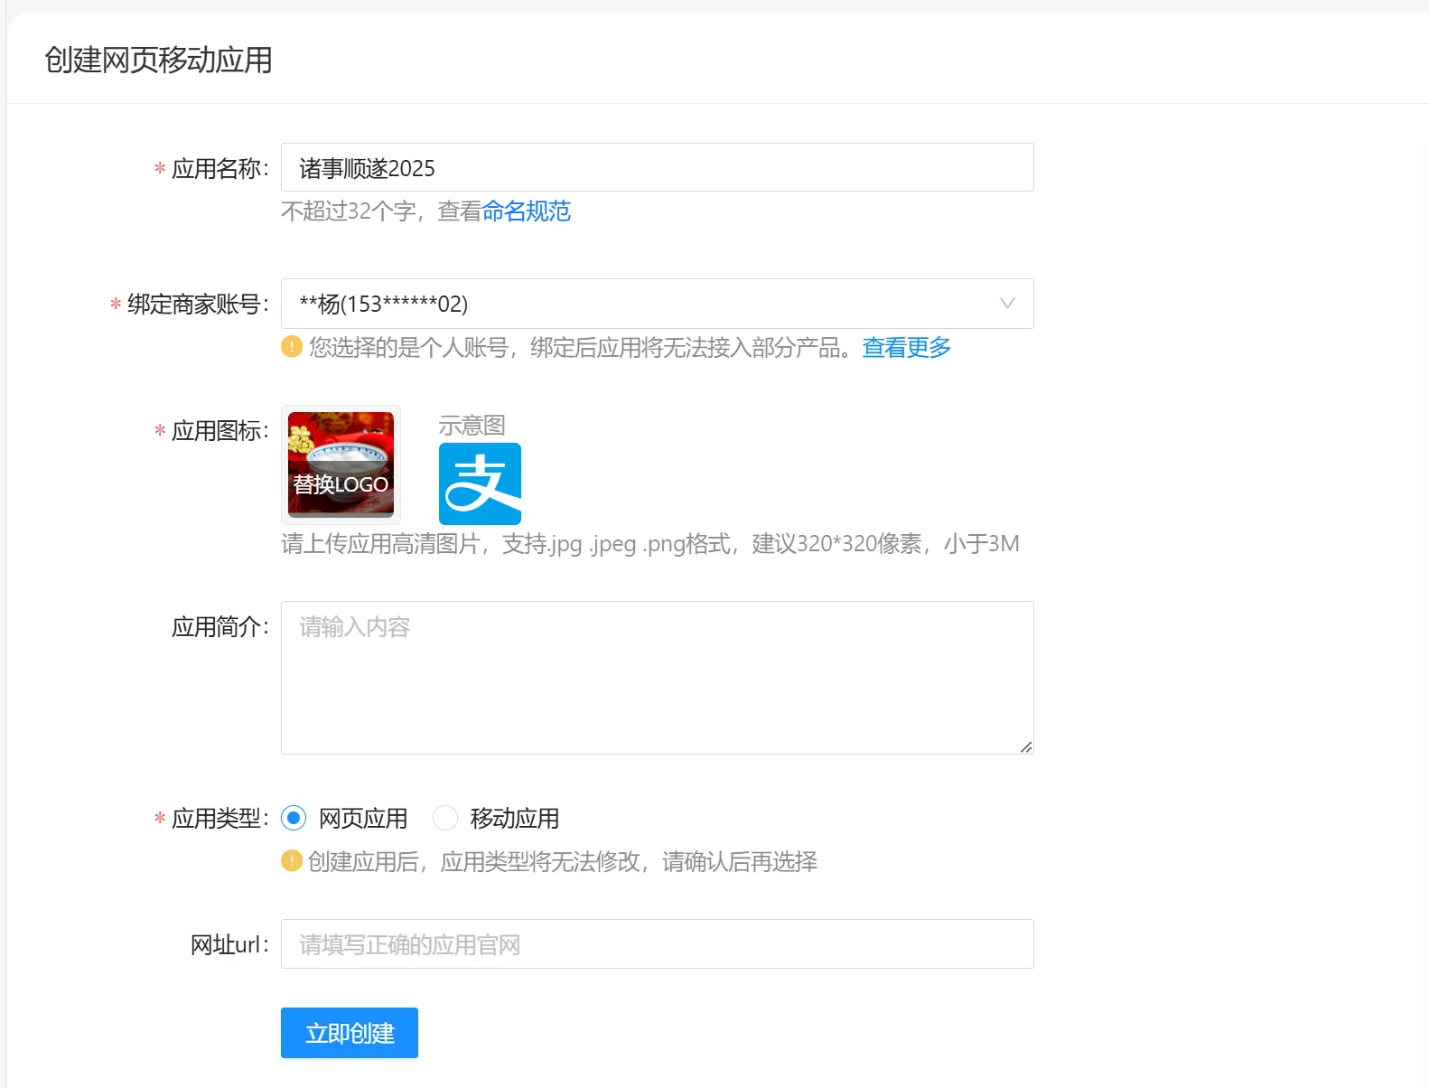
Task: Select the 移动应用 radio button
Action: [x=445, y=819]
